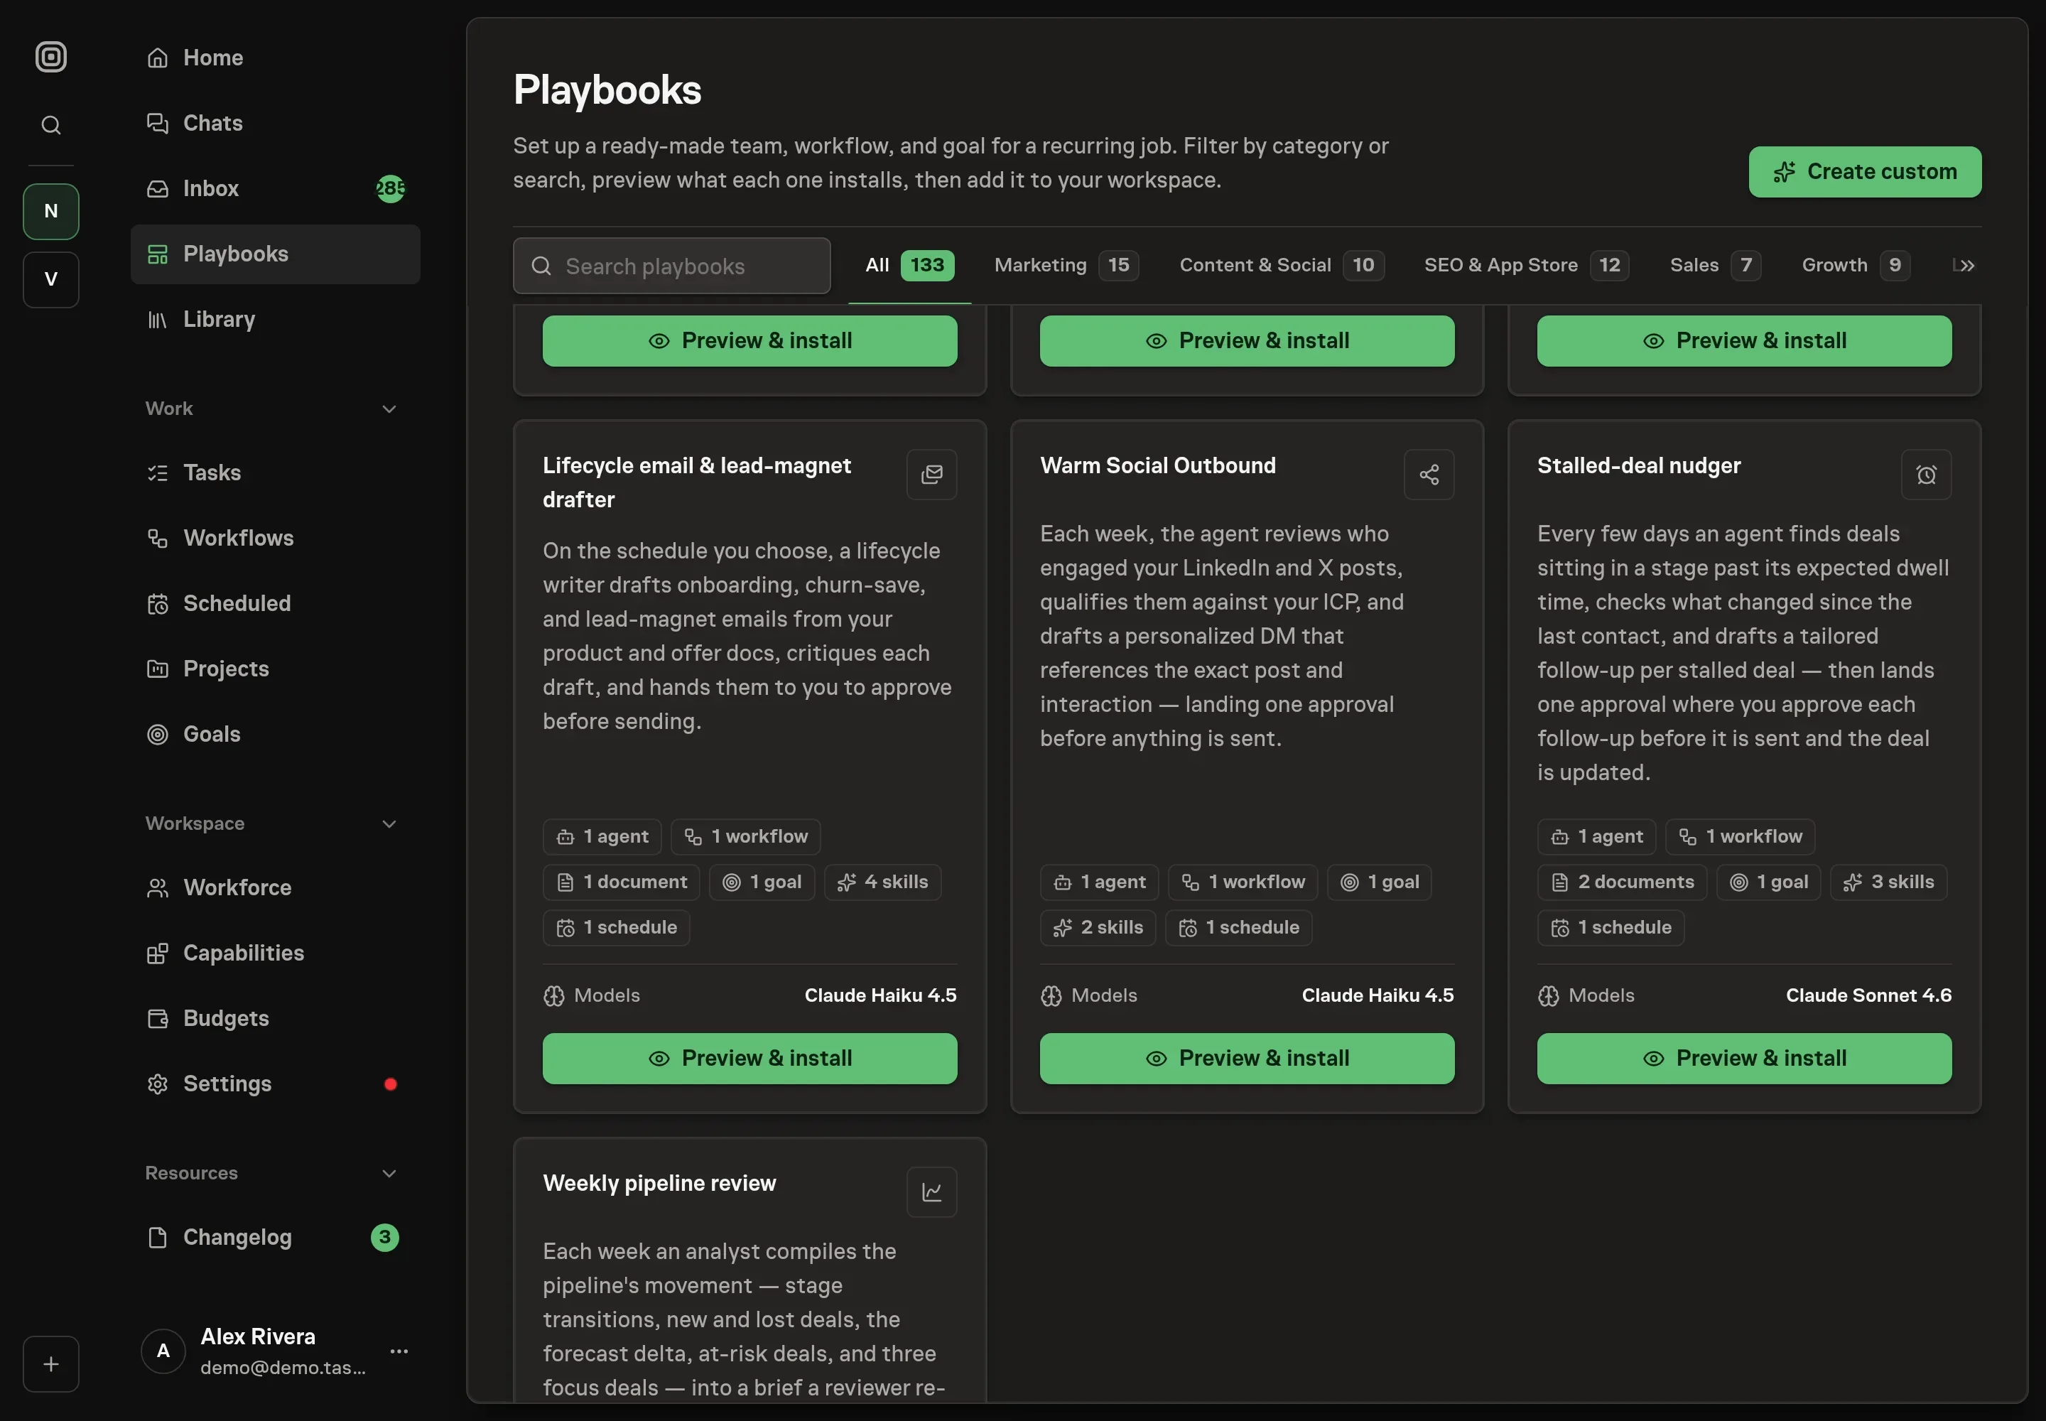This screenshot has width=2046, height=1421.
Task: Open the Budgets page
Action: coord(275,1019)
